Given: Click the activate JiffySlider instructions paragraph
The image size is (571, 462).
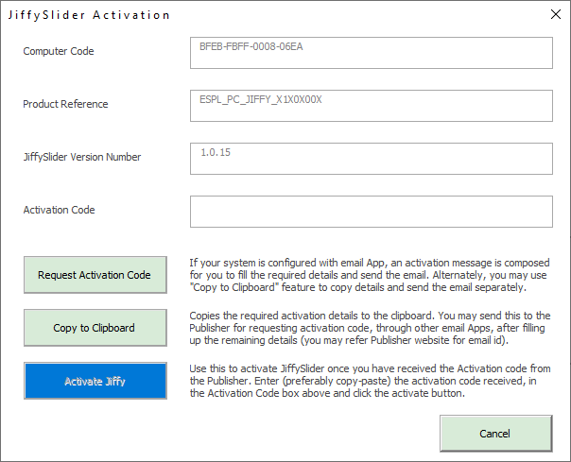Looking at the screenshot, I should point(370,380).
